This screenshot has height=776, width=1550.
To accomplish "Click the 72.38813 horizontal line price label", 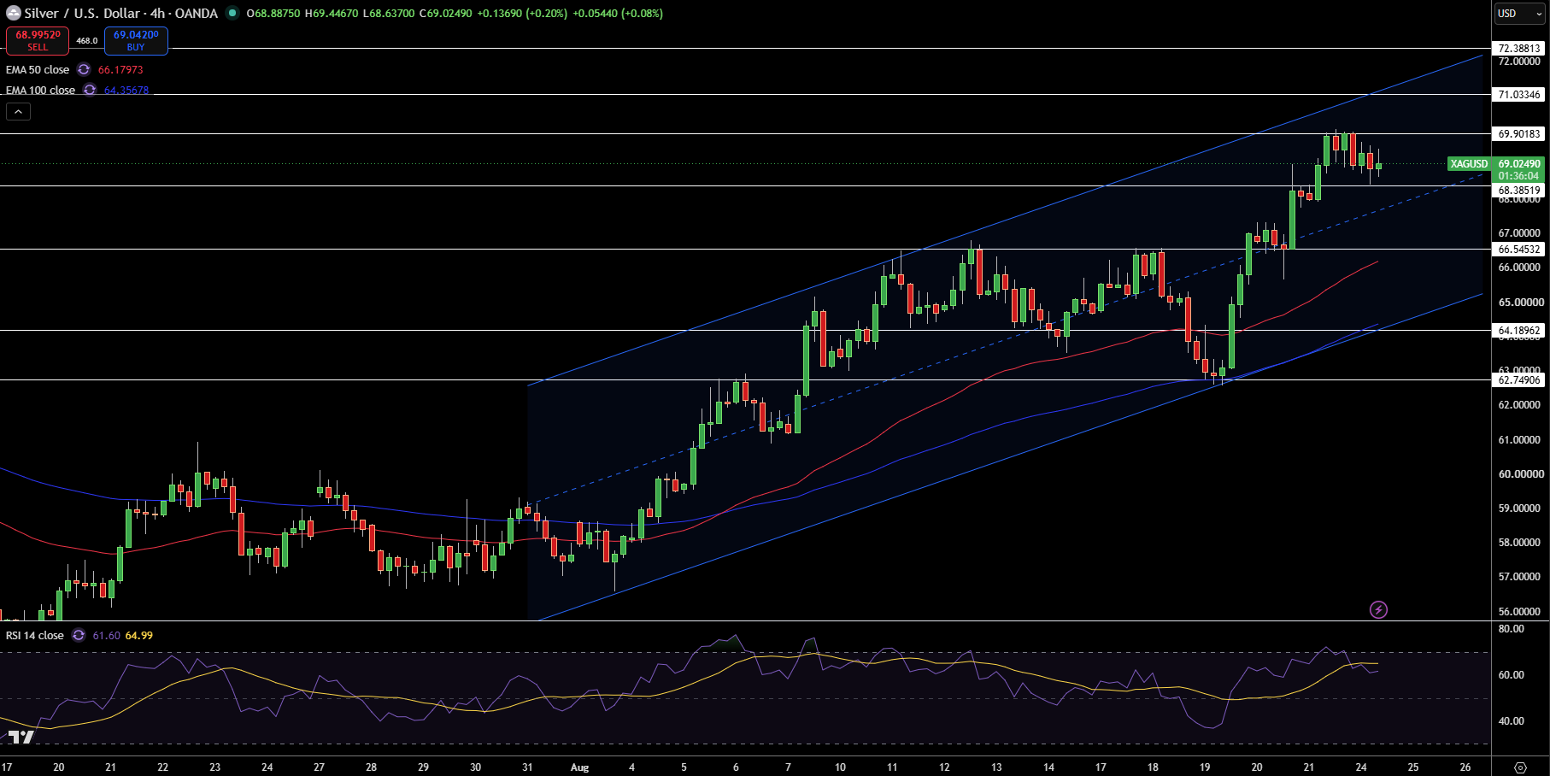I will (x=1519, y=48).
